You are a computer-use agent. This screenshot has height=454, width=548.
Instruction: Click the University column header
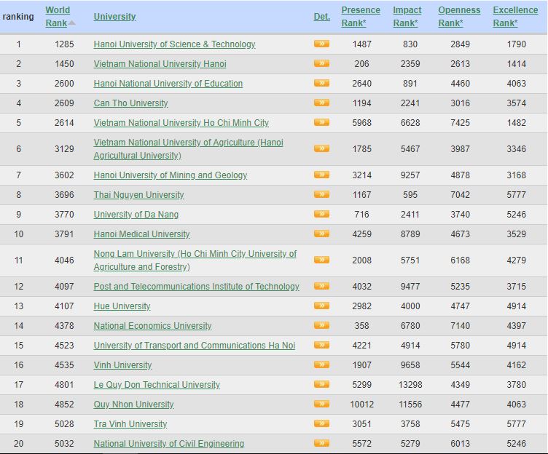click(x=114, y=17)
